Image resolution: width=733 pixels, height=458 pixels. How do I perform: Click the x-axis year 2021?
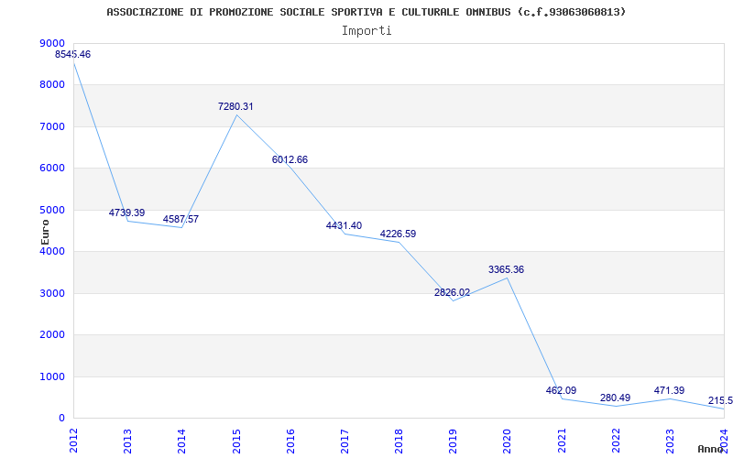pyautogui.click(x=562, y=441)
